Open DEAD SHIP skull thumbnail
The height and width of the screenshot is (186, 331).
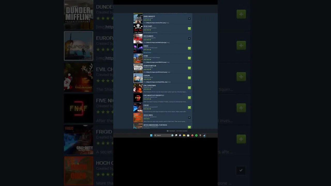tap(138, 29)
